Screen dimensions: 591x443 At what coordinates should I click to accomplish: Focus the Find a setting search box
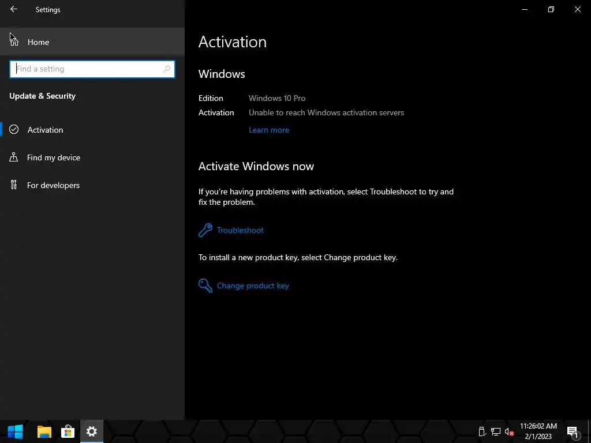click(92, 69)
